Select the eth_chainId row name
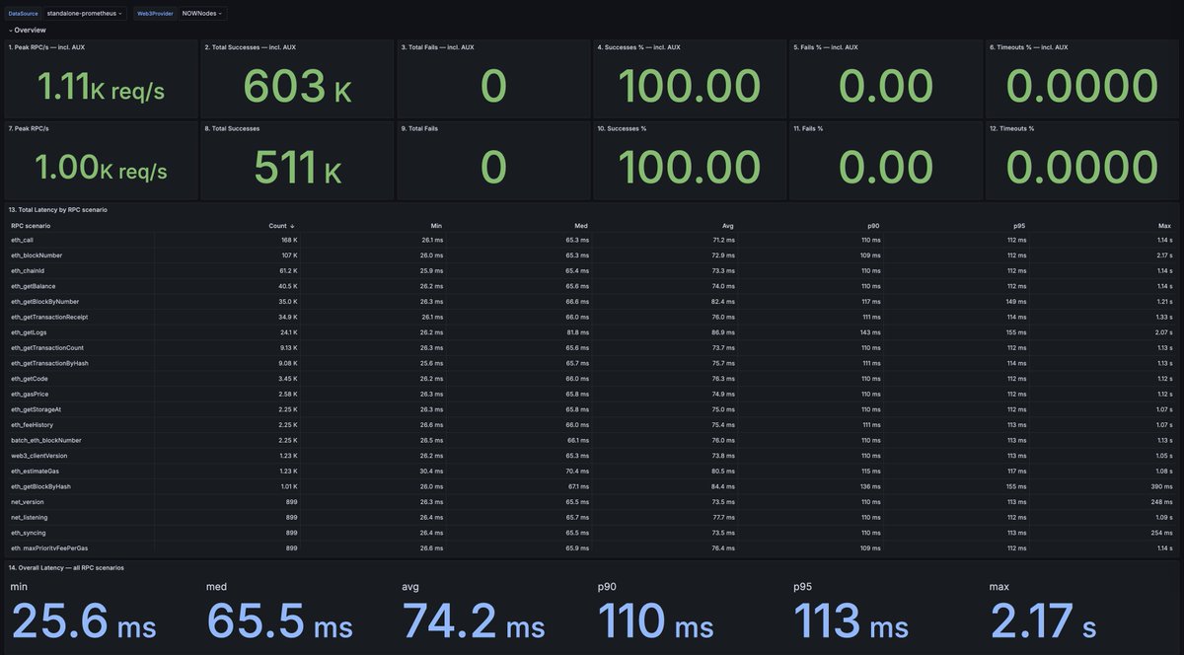 click(27, 270)
